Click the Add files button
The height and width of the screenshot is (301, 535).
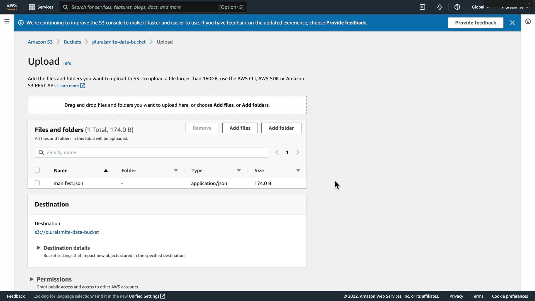point(240,128)
